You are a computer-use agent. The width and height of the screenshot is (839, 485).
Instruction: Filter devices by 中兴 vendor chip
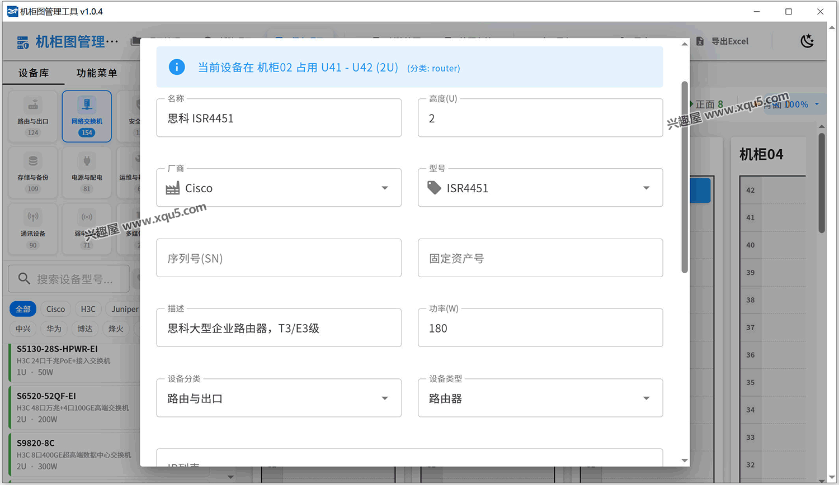click(x=23, y=329)
